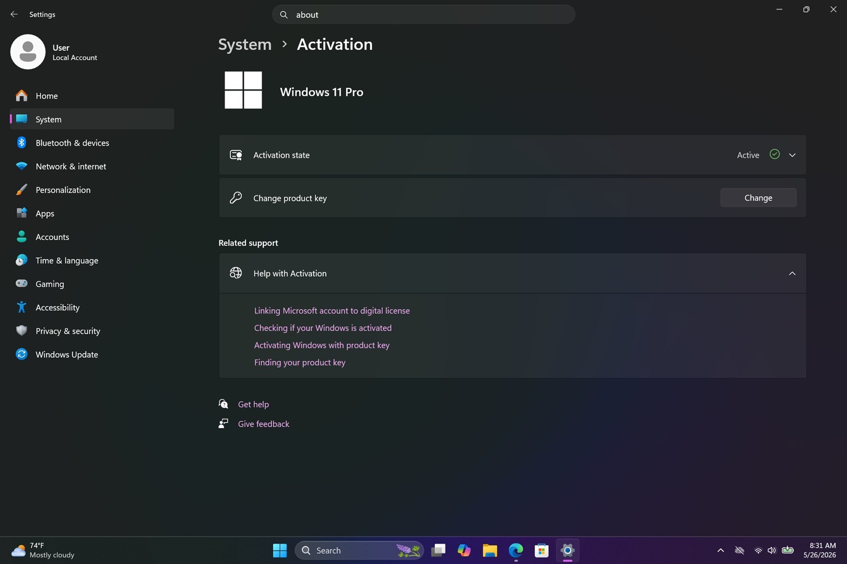Viewport: 847px width, 564px height.
Task: Launch Copilot from the taskbar
Action: 464,550
